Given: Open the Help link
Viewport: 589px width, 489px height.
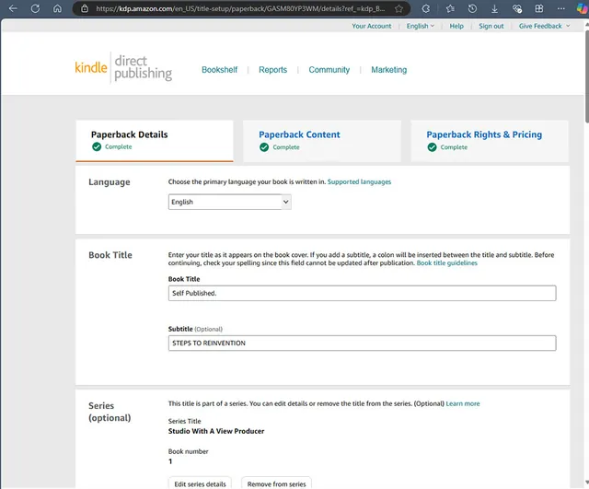Looking at the screenshot, I should pyautogui.click(x=456, y=26).
